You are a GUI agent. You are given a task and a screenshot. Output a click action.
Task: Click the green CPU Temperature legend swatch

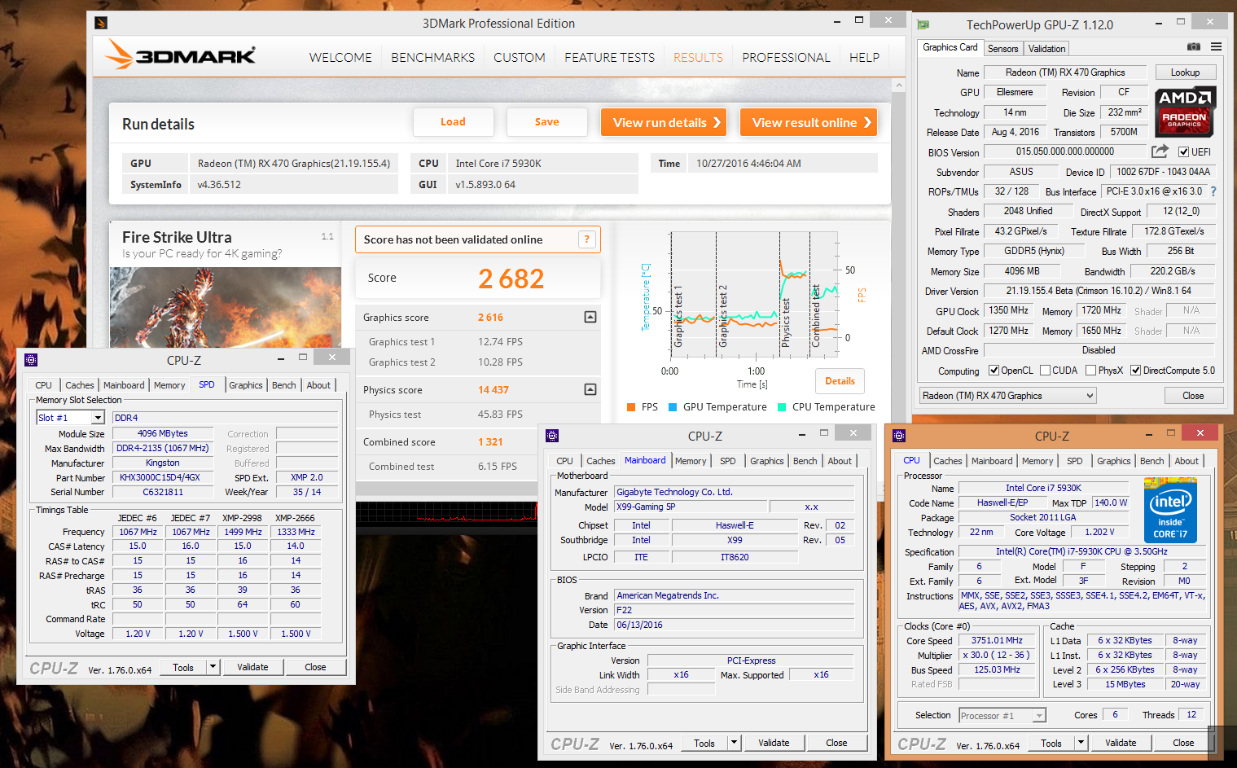[x=782, y=407]
